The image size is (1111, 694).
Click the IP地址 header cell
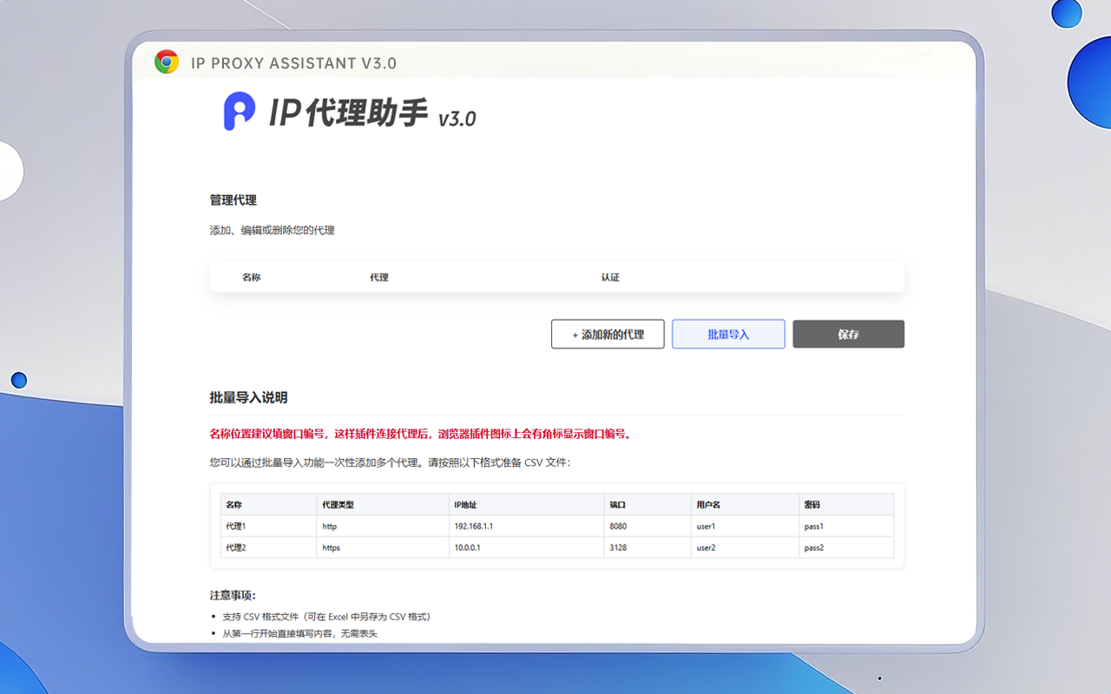pos(463,504)
